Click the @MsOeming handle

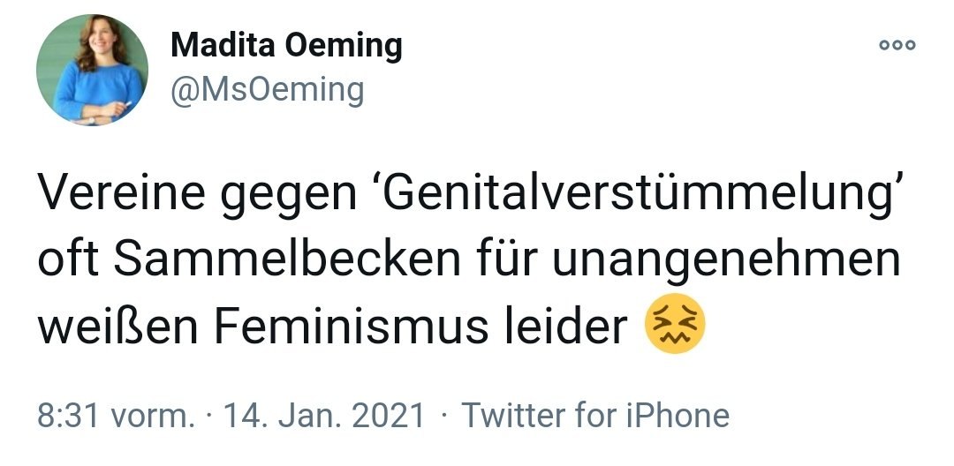pos(266,89)
